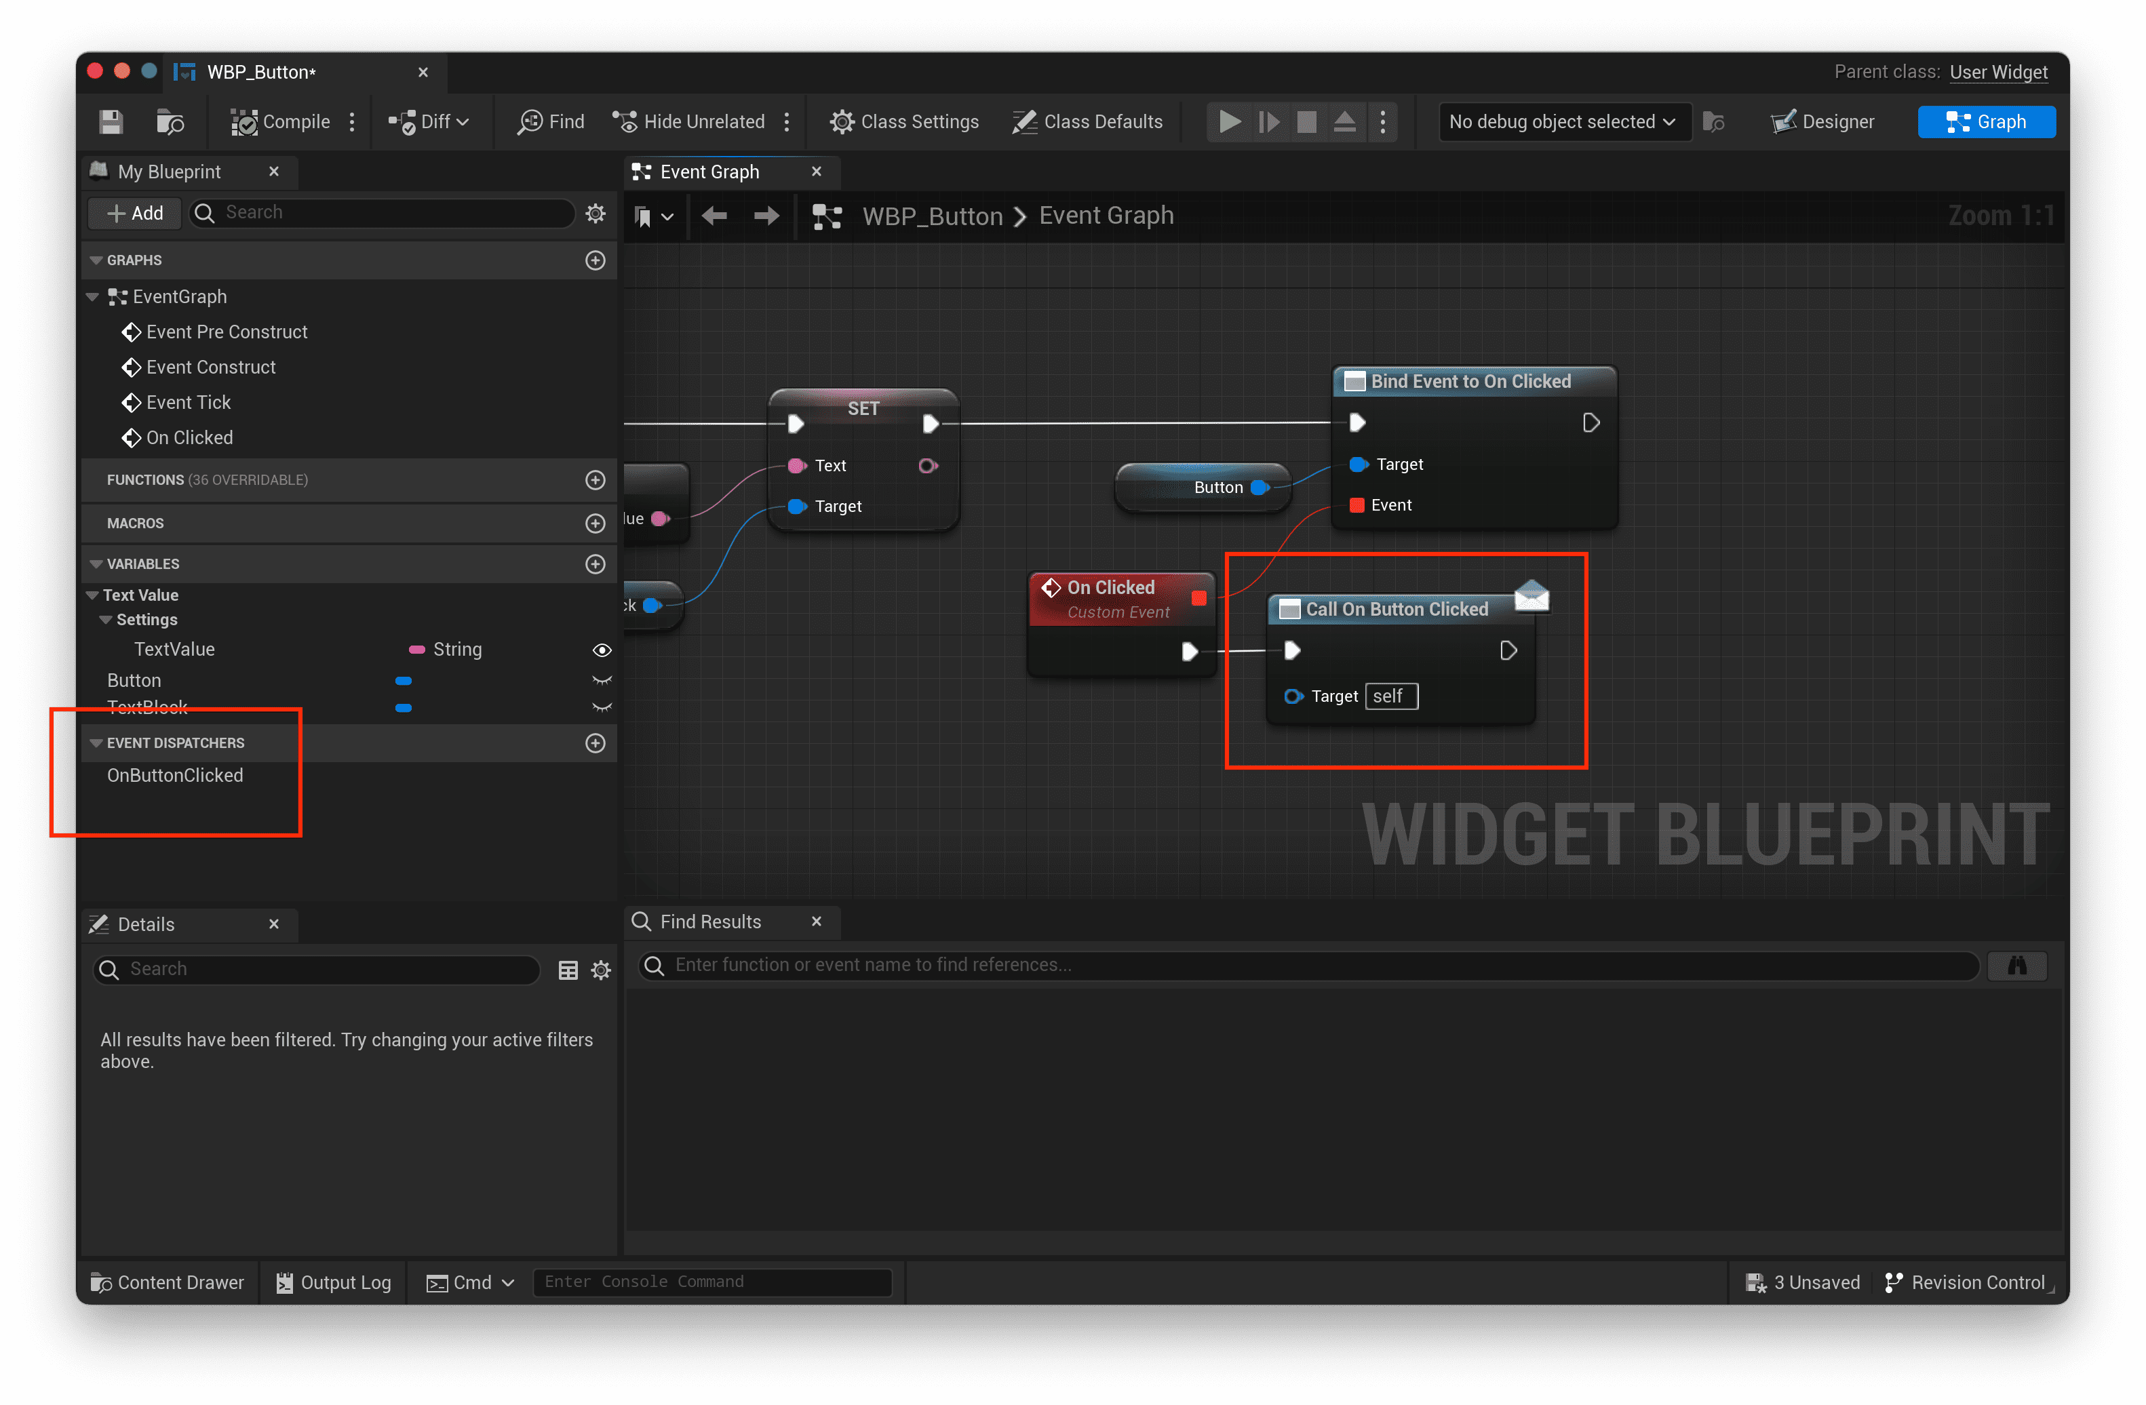Add new event dispatcher plus icon

(595, 743)
